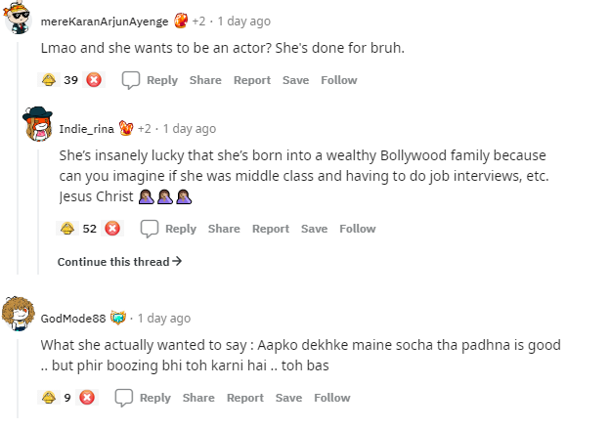Image resolution: width=610 pixels, height=429 pixels.
Task: Follow mereKaranArjunAyenge's comment thread
Action: pos(338,80)
